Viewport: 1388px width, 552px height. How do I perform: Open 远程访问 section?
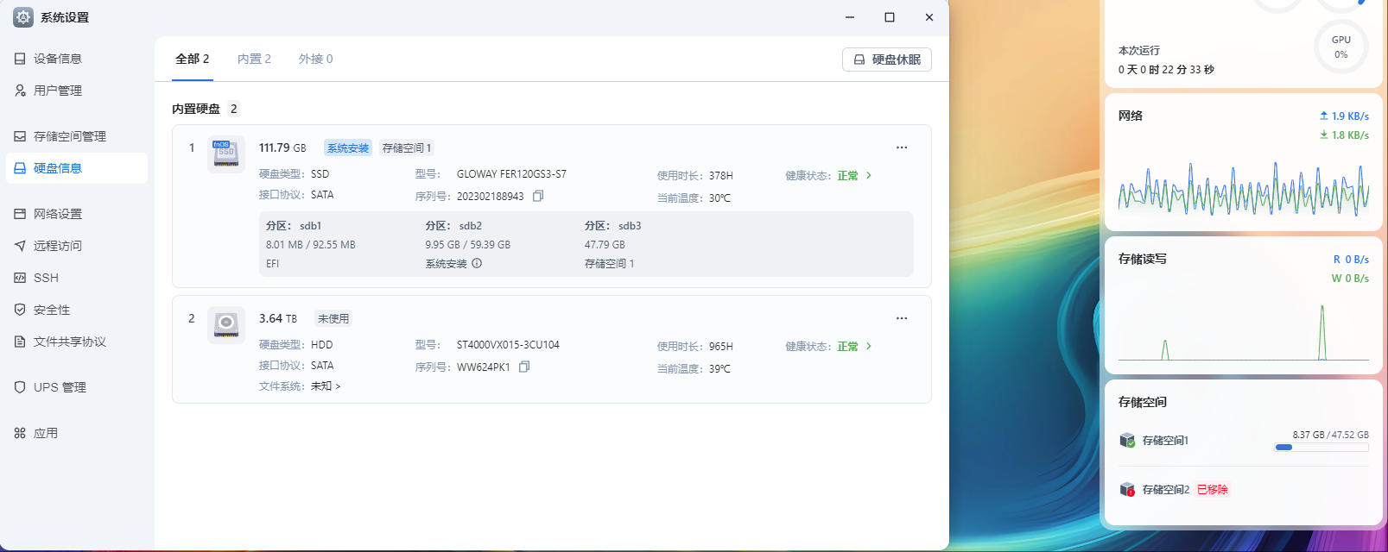76,246
